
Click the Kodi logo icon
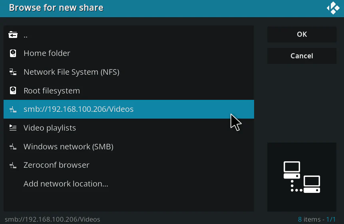point(333,8)
